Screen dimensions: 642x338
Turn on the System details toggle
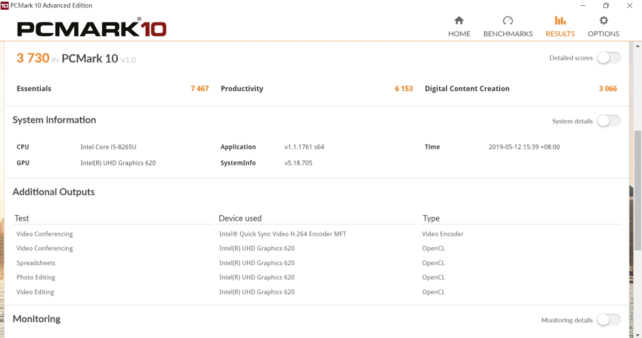click(608, 121)
